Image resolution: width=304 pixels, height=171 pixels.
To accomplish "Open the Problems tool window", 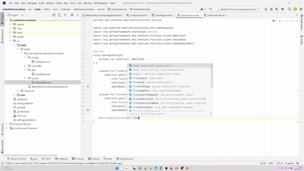I will click(x=61, y=159).
